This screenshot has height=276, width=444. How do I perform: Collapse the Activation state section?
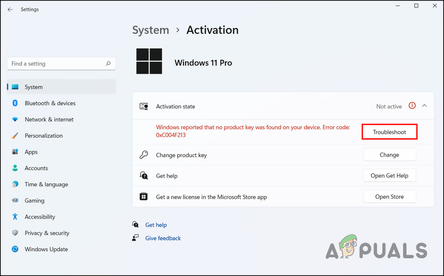click(x=425, y=105)
